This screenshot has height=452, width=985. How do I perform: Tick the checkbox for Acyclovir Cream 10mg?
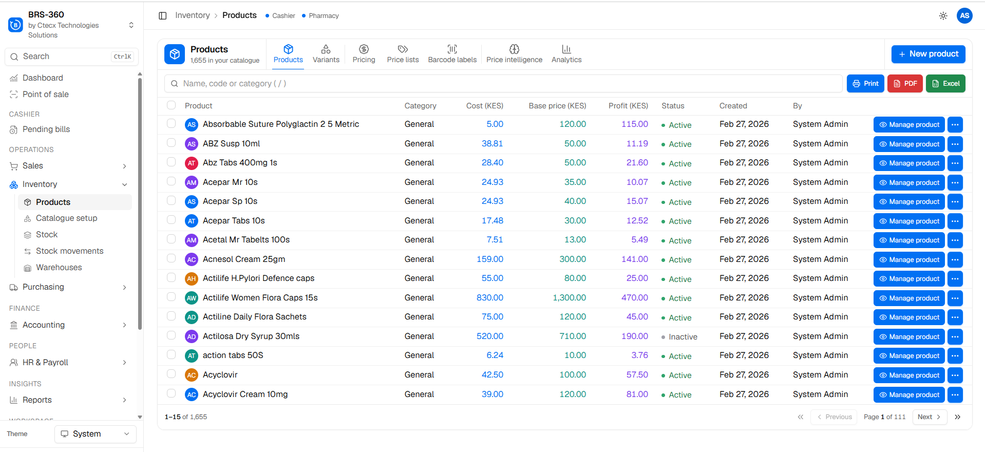[172, 393]
